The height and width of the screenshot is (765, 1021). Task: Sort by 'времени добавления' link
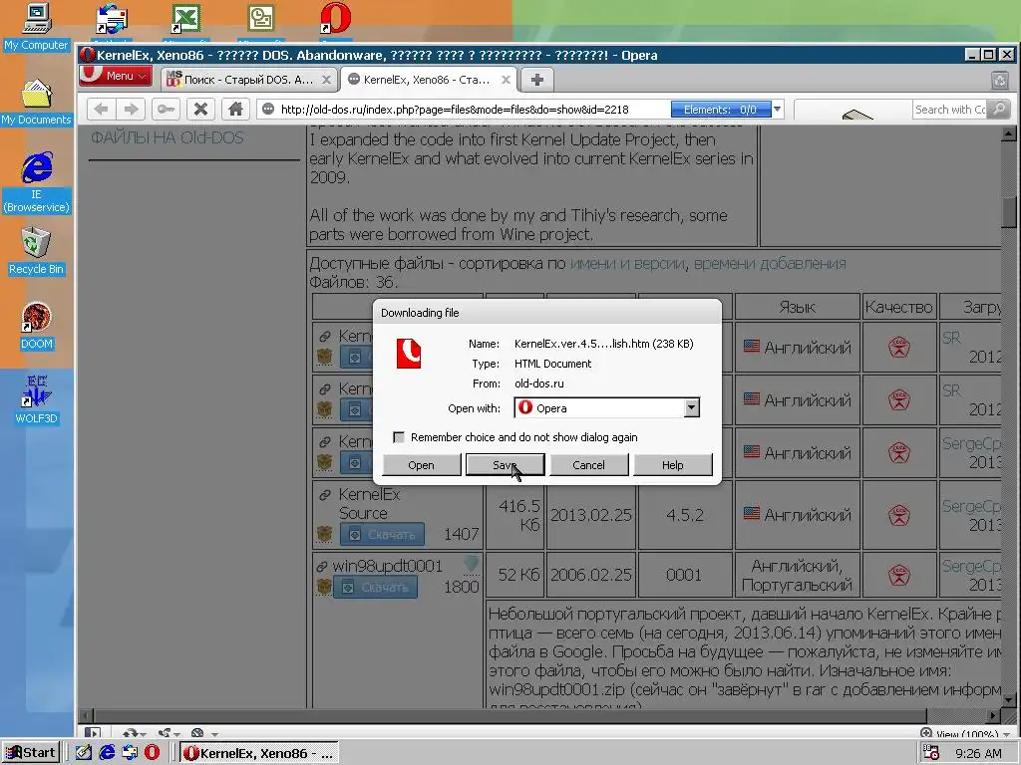point(770,263)
